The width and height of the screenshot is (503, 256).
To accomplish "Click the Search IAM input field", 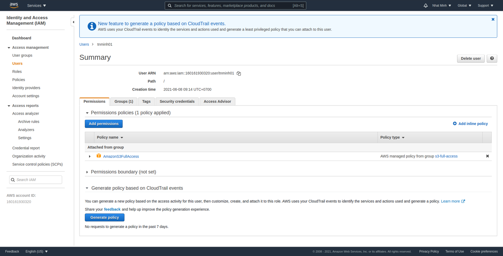I will tap(36, 180).
